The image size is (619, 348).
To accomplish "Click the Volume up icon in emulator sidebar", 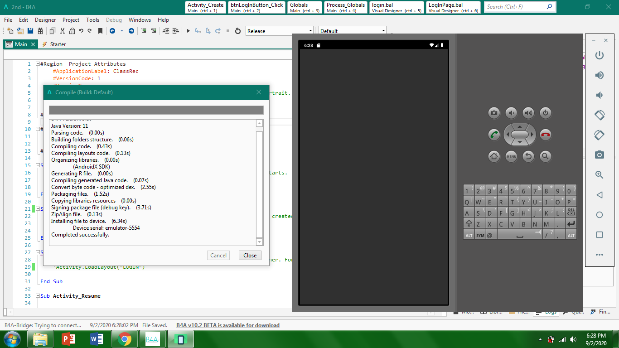I will 600,75.
